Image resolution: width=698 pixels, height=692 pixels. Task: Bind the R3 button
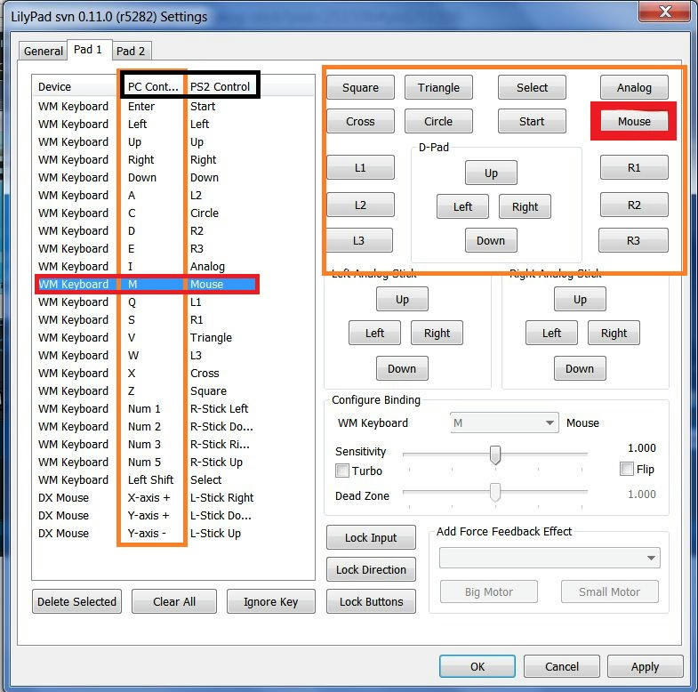[633, 240]
